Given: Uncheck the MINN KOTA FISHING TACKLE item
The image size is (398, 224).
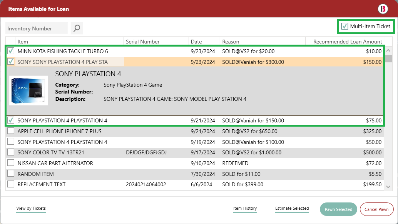Looking at the screenshot, I should (x=11, y=51).
